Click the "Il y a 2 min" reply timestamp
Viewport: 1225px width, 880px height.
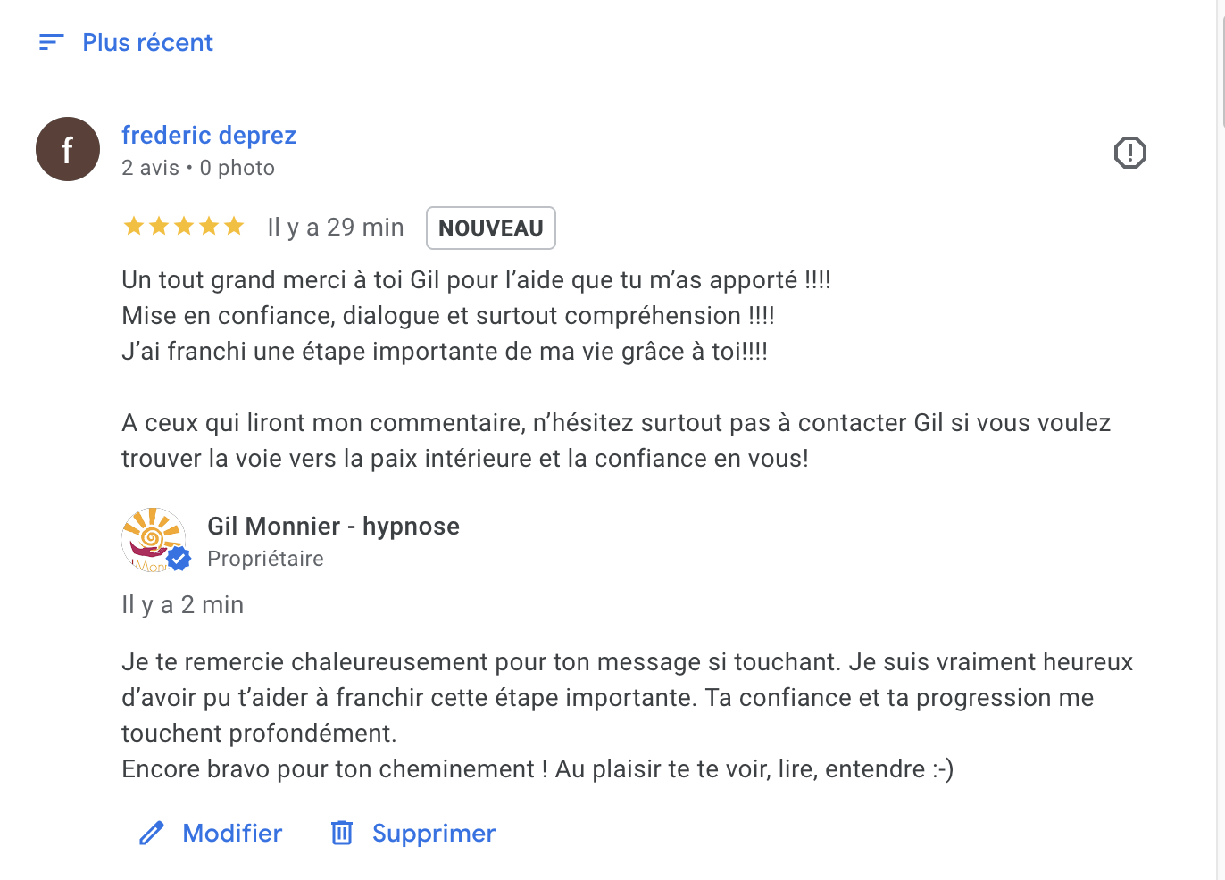pos(183,605)
